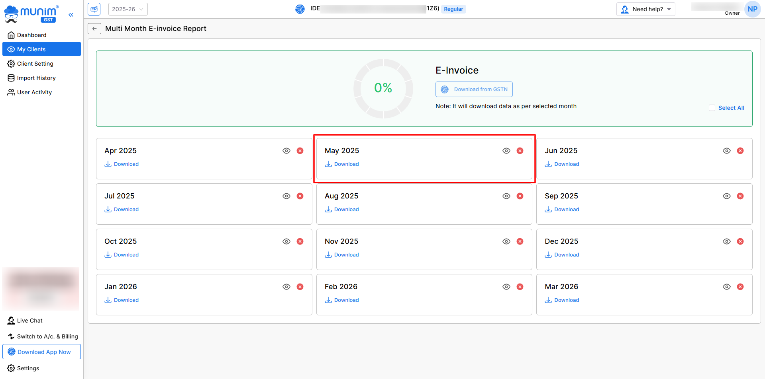Click the red cross icon for Mar 2026
Viewport: 765px width, 379px height.
pos(740,287)
